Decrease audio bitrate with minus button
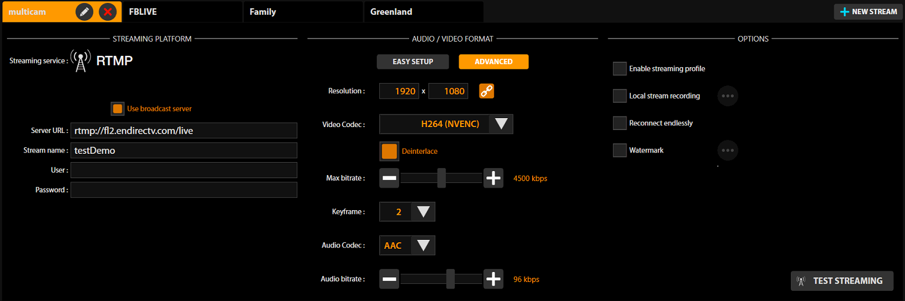Viewport: 905px width, 301px height. [389, 279]
